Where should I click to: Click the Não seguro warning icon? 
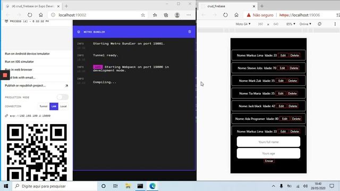[x=249, y=15]
